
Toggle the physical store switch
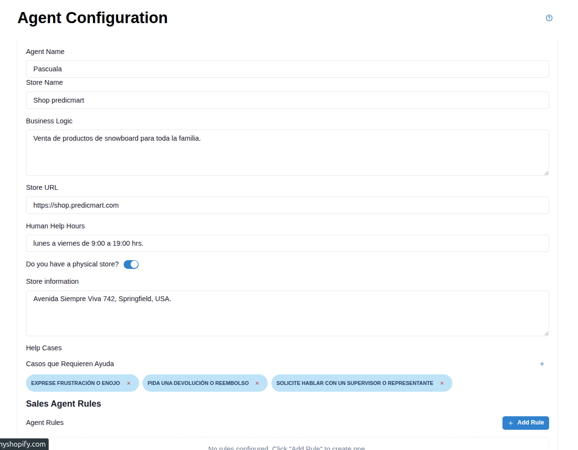pos(131,265)
